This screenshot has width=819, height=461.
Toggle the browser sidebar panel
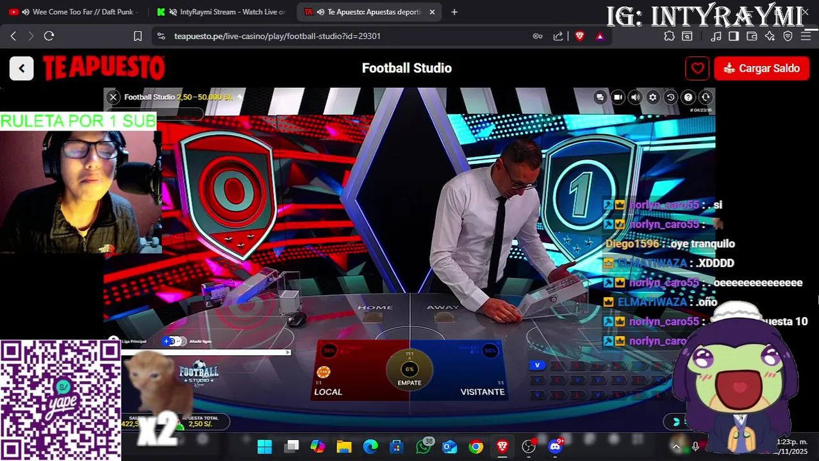click(734, 36)
